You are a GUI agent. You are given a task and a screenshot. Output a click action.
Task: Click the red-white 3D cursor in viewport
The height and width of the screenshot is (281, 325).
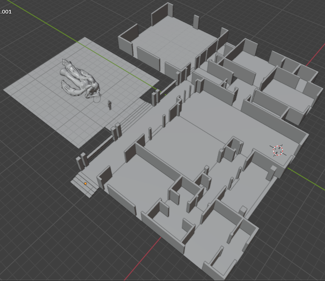click(278, 150)
